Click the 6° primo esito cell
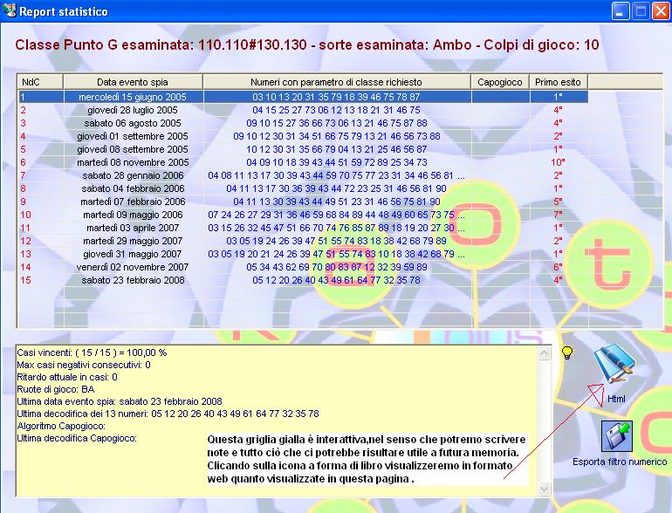The height and width of the screenshot is (513, 672). (x=558, y=267)
